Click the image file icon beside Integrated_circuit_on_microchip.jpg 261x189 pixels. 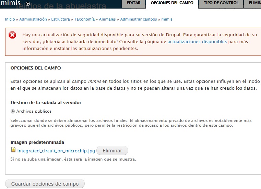click(13, 150)
